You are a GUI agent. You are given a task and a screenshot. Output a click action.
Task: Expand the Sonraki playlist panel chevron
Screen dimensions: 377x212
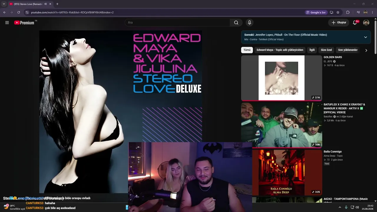(366, 37)
